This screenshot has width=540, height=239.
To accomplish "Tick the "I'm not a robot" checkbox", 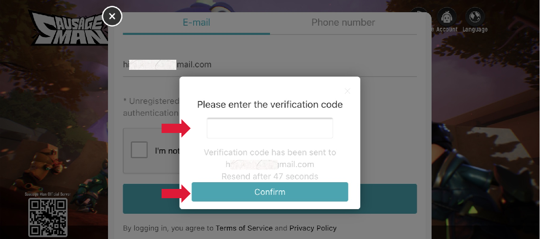I will (139, 150).
